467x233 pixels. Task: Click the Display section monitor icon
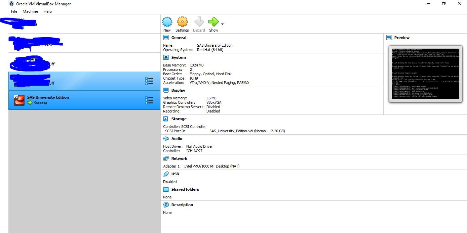[166, 90]
